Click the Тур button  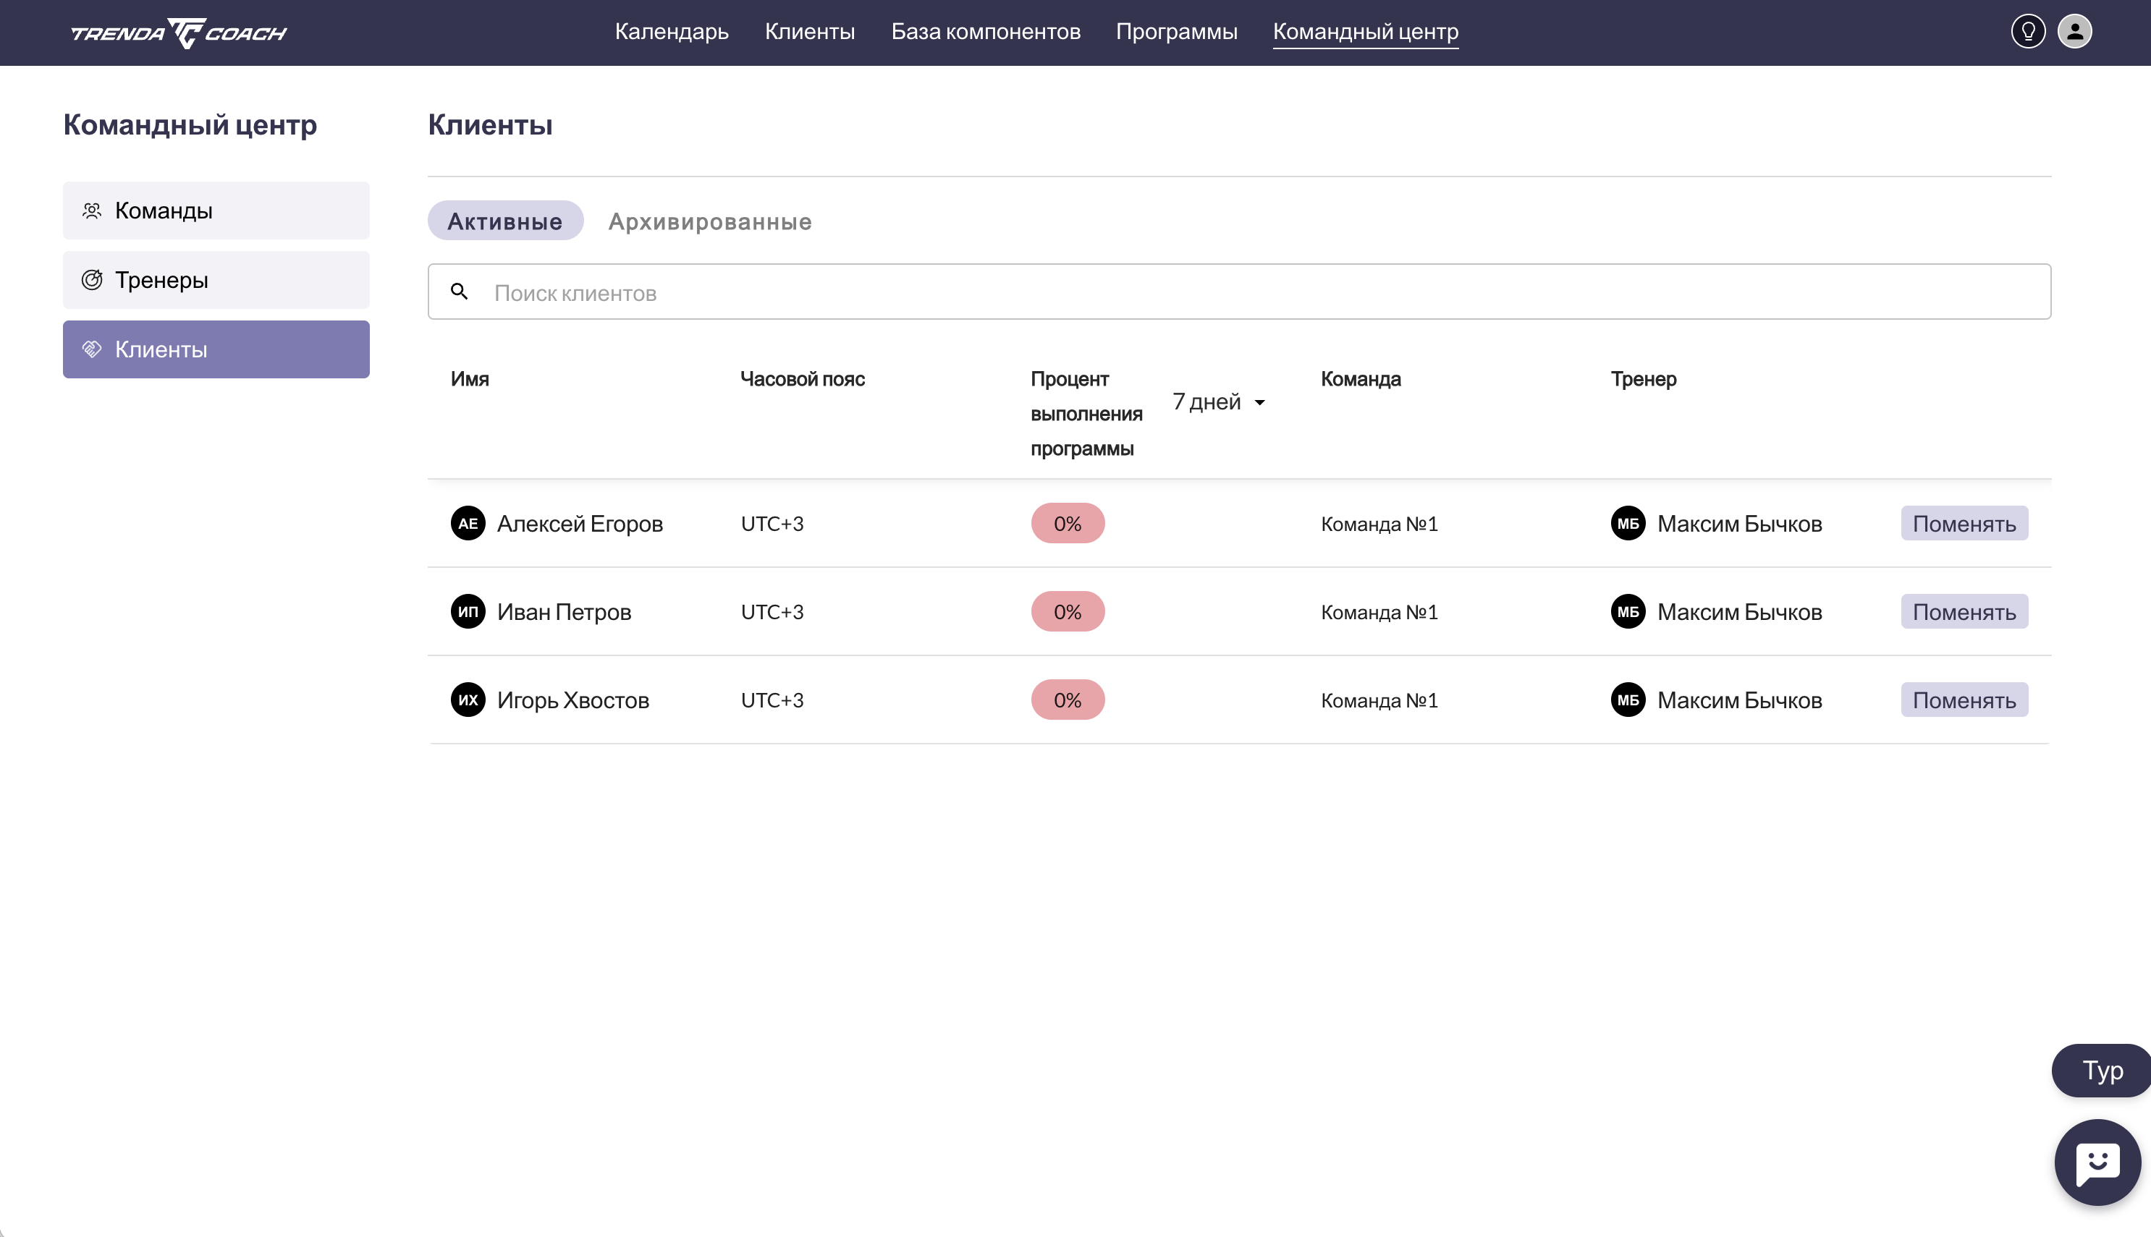[x=2102, y=1071]
